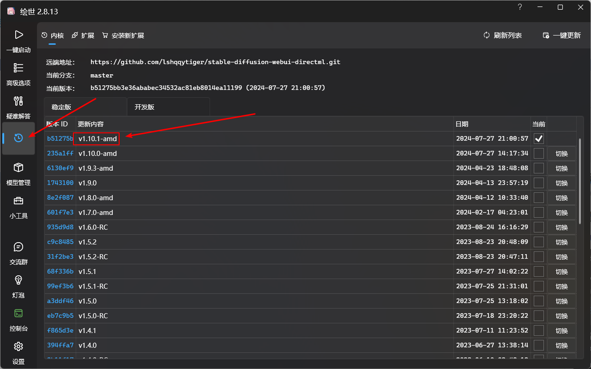Check current box for v1.6.0-RC row

click(x=539, y=227)
